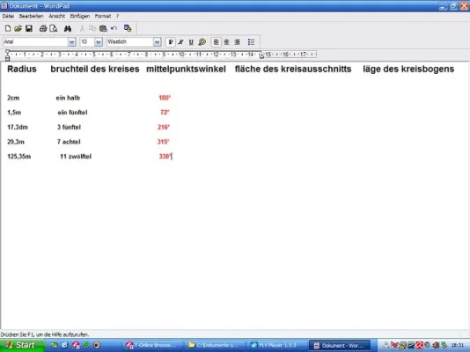This screenshot has height=352, width=470.
Task: Copy selection with the copy icon
Action: 92,28
